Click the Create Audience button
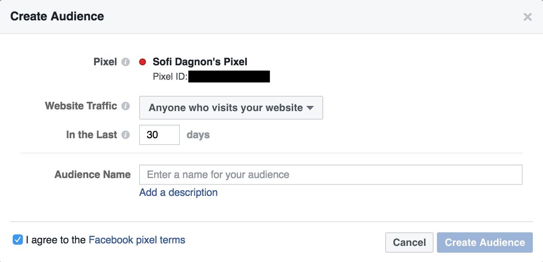This screenshot has width=543, height=262. (485, 242)
